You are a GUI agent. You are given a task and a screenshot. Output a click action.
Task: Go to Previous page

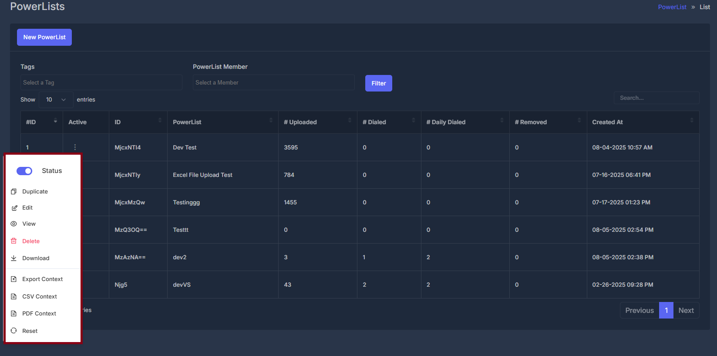pos(640,310)
